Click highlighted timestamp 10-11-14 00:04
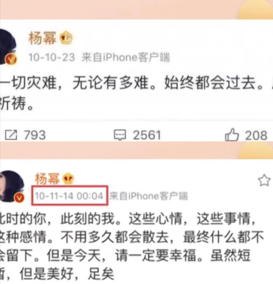This screenshot has height=284, width=273. pyautogui.click(x=69, y=196)
